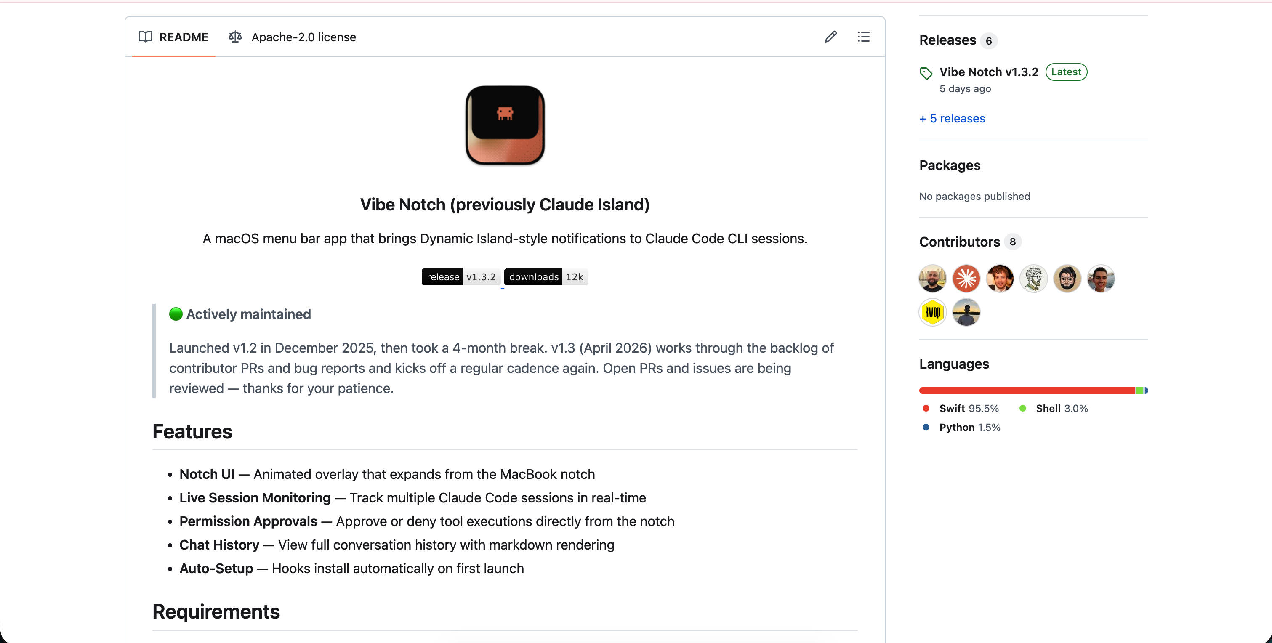Image resolution: width=1272 pixels, height=643 pixels.
Task: Click the first contributor avatar
Action: pyautogui.click(x=932, y=279)
